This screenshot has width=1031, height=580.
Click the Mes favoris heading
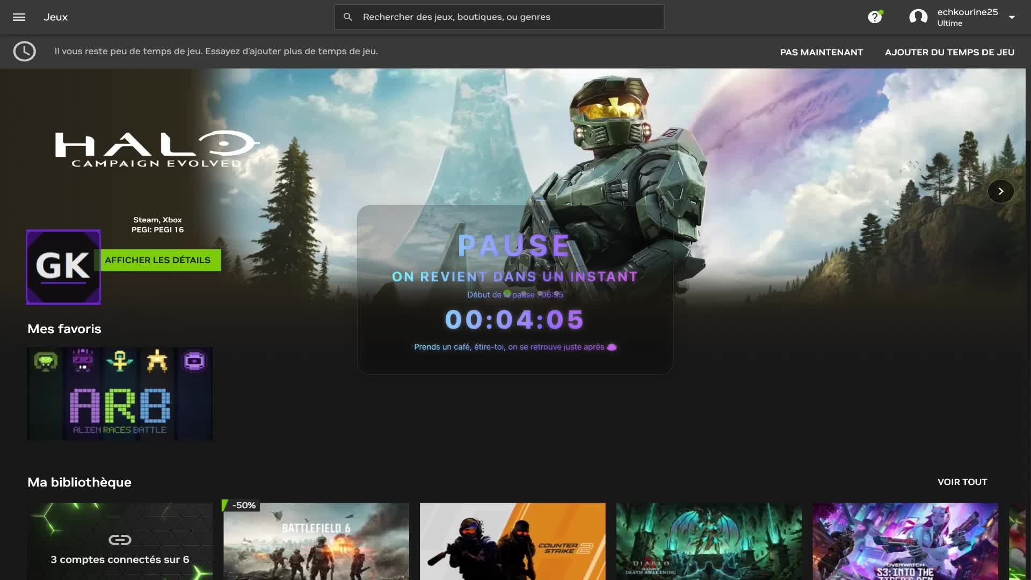(x=64, y=329)
